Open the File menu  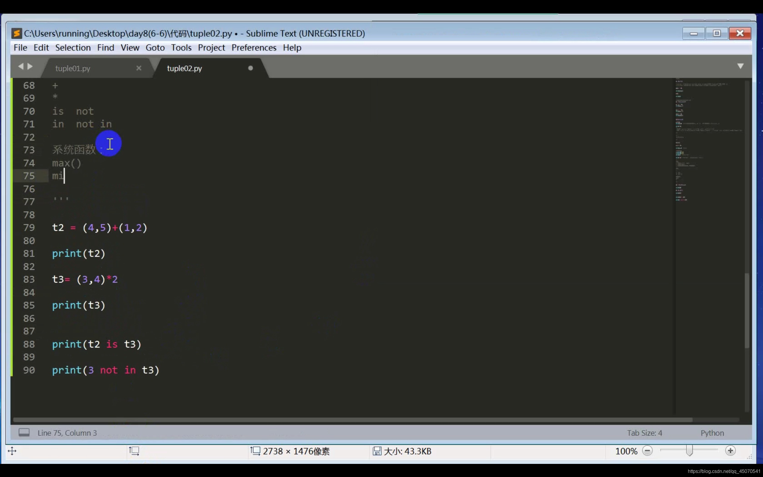(20, 48)
